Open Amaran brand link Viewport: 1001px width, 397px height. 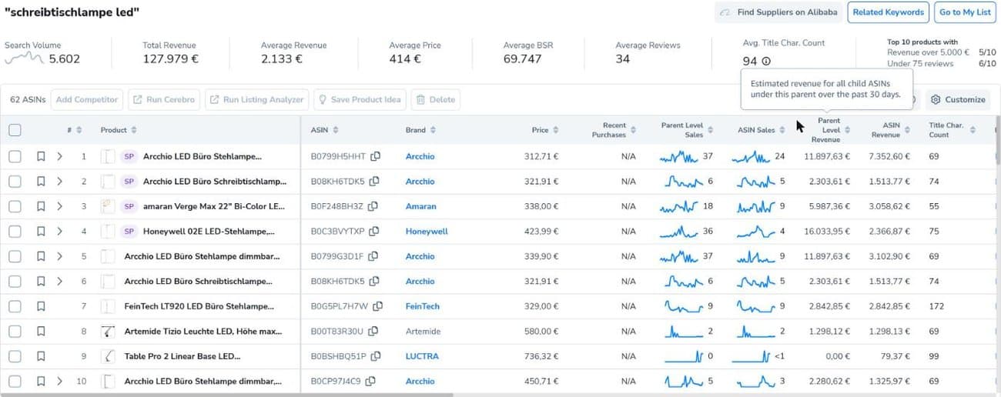click(x=420, y=207)
